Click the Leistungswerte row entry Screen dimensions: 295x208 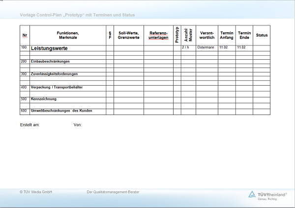pyautogui.click(x=49, y=48)
